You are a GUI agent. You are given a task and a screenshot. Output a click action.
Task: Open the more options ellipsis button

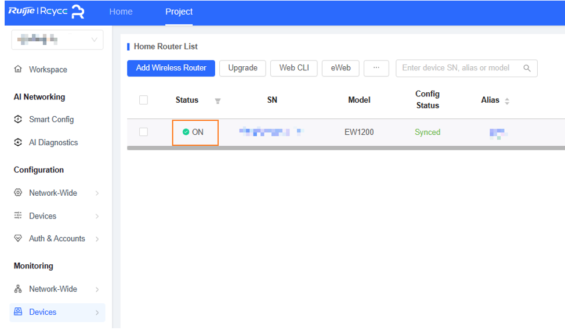pyautogui.click(x=376, y=68)
